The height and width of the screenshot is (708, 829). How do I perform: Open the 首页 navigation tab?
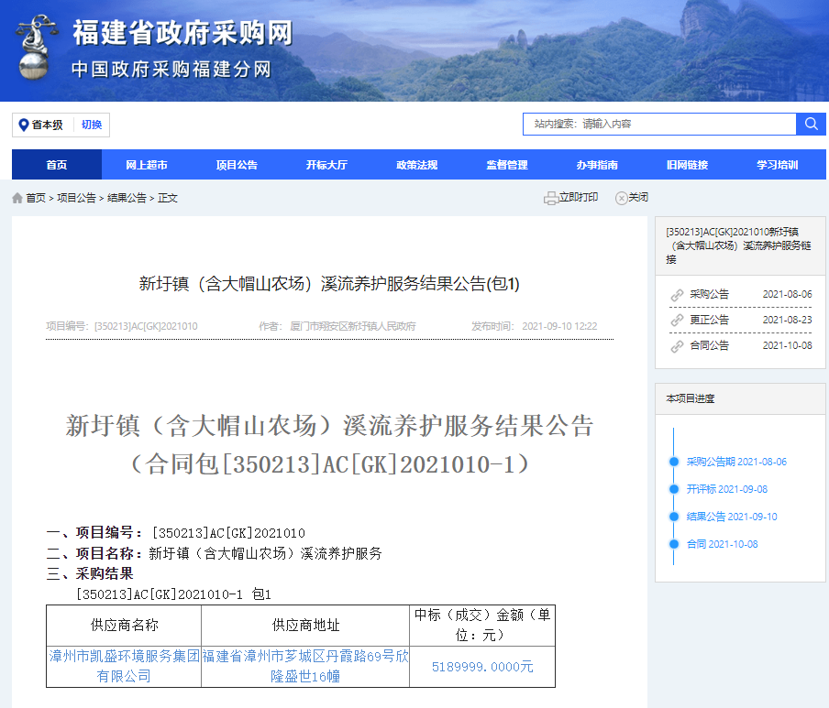click(x=57, y=165)
